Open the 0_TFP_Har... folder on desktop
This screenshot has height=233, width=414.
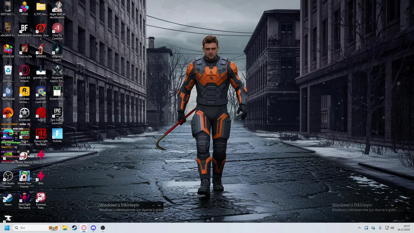point(41,9)
